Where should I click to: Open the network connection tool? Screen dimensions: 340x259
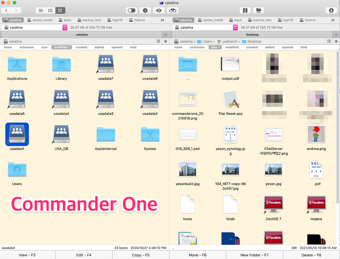coord(258,10)
